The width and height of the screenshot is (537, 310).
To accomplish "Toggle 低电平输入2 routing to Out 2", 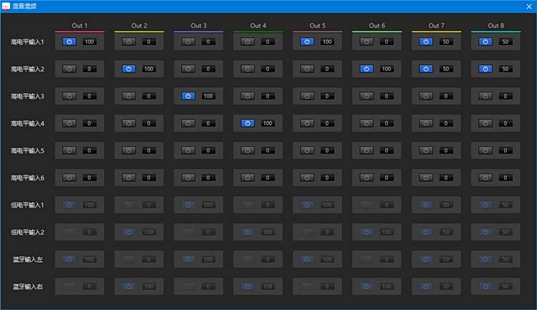I will (129, 232).
